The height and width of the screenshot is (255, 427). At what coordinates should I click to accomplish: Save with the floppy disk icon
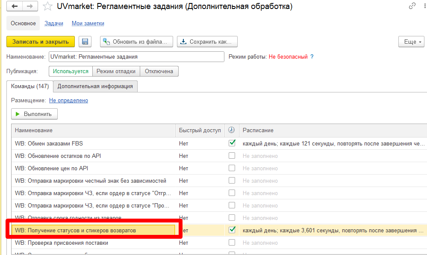pos(85,42)
